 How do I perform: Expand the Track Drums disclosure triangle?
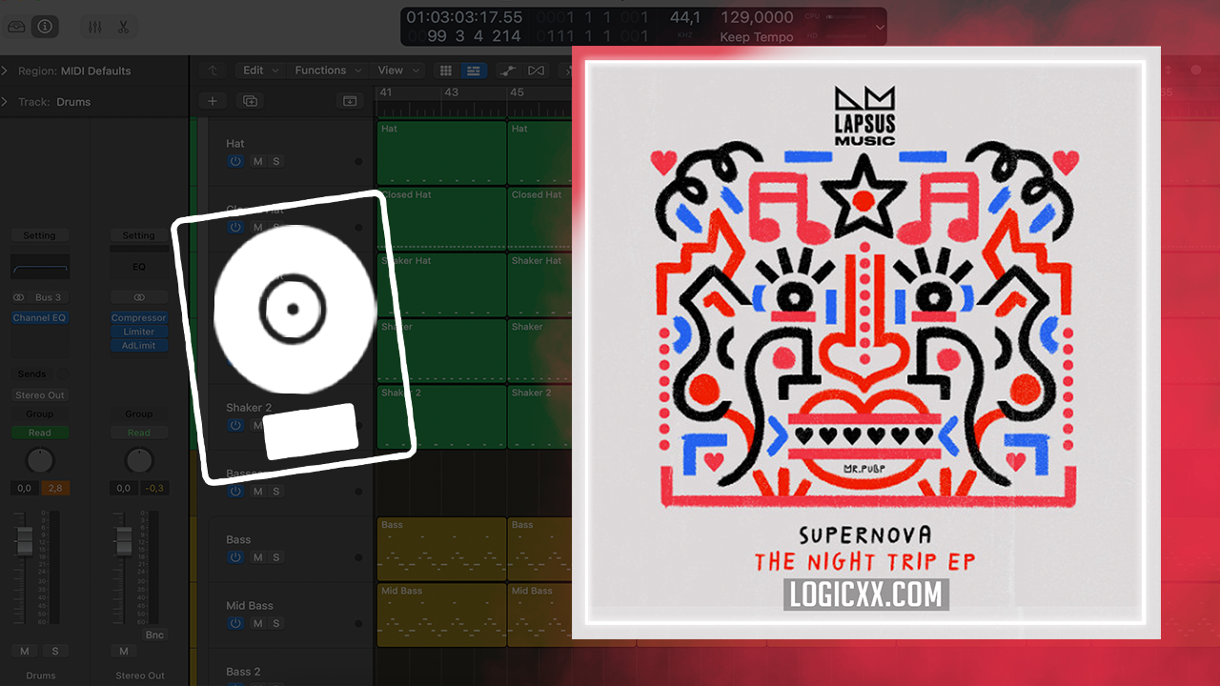(6, 102)
